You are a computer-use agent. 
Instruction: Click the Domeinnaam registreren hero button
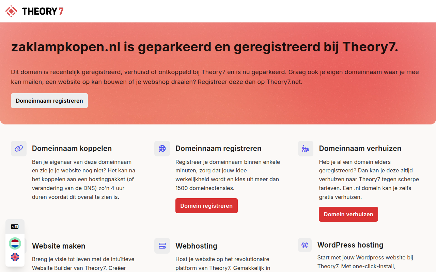point(49,101)
